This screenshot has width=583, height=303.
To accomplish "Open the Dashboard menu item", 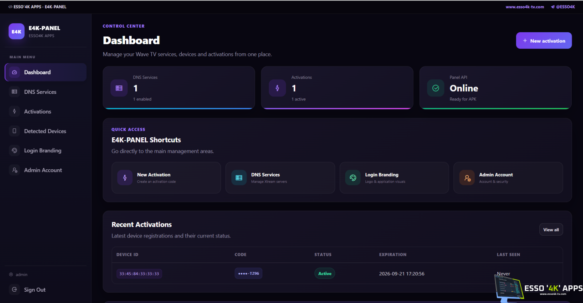I will [x=46, y=72].
